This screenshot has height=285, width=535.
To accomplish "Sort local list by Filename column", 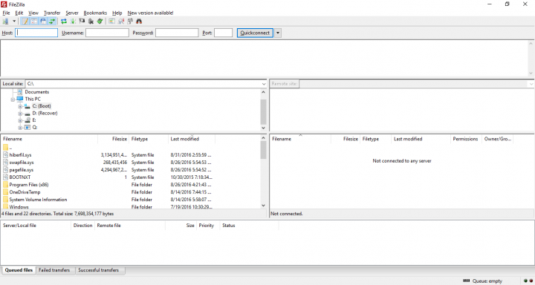I will (x=50, y=139).
